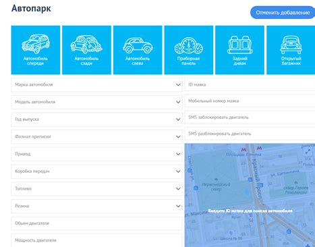Click the 'Мобильный номер маяка' field
Image resolution: width=315 pixels, height=247 pixels.
pos(250,101)
